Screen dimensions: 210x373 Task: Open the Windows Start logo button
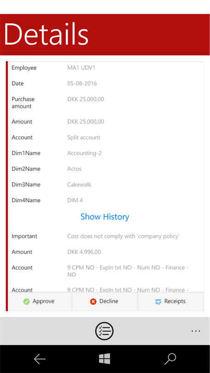coord(105,358)
